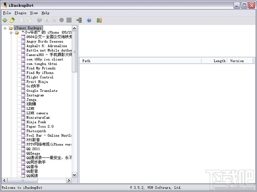Screen dimensions: 257x192
Task: Select the iTunes Backups root label
Action: 28,28
